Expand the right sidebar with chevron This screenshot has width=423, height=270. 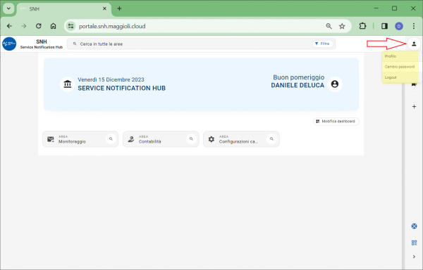tap(414, 257)
